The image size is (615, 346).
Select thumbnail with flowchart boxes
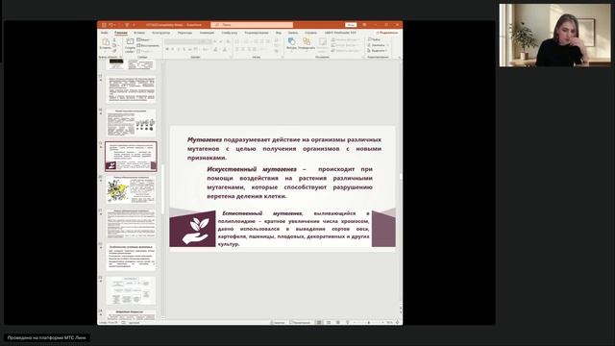131,290
